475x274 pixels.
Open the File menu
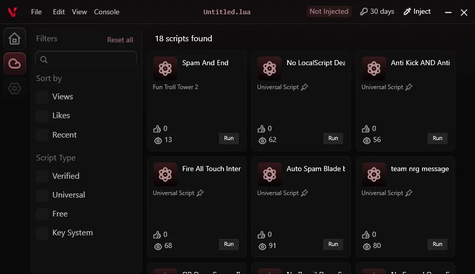click(x=36, y=12)
